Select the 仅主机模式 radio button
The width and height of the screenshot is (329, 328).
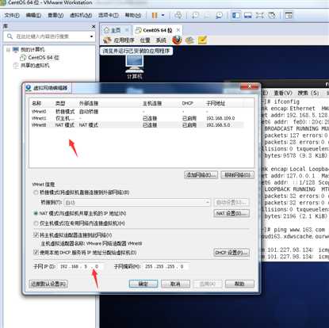click(36, 223)
